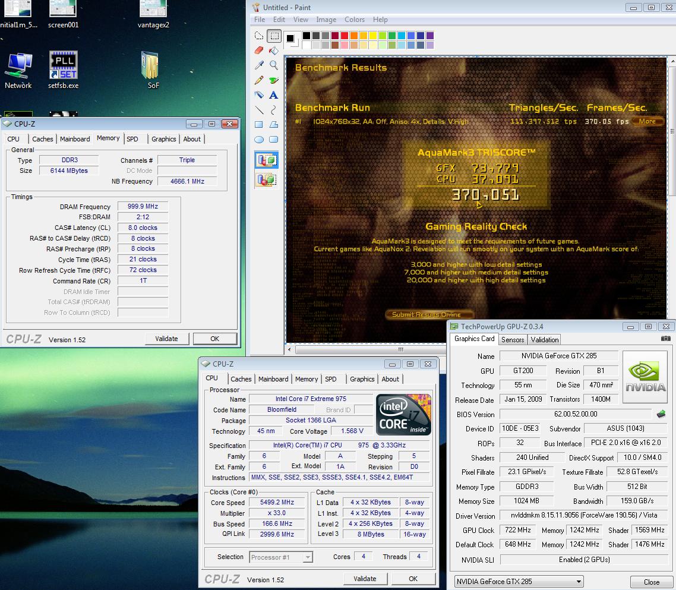Select the SoF folder on desktop
Viewport: 676px width, 590px height.
[153, 71]
